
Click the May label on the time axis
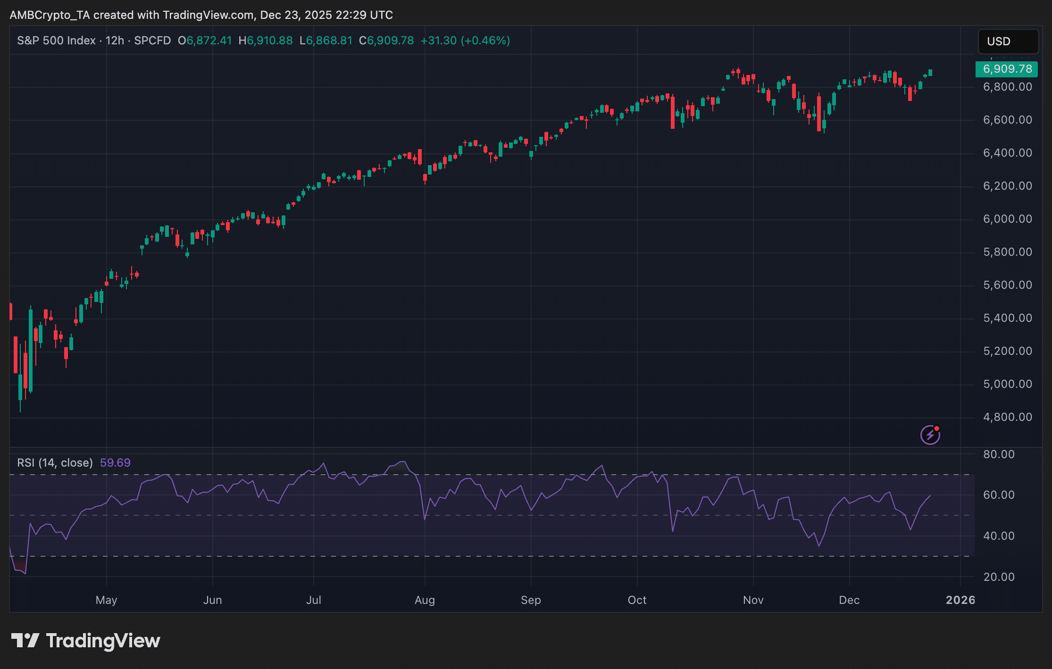[106, 600]
